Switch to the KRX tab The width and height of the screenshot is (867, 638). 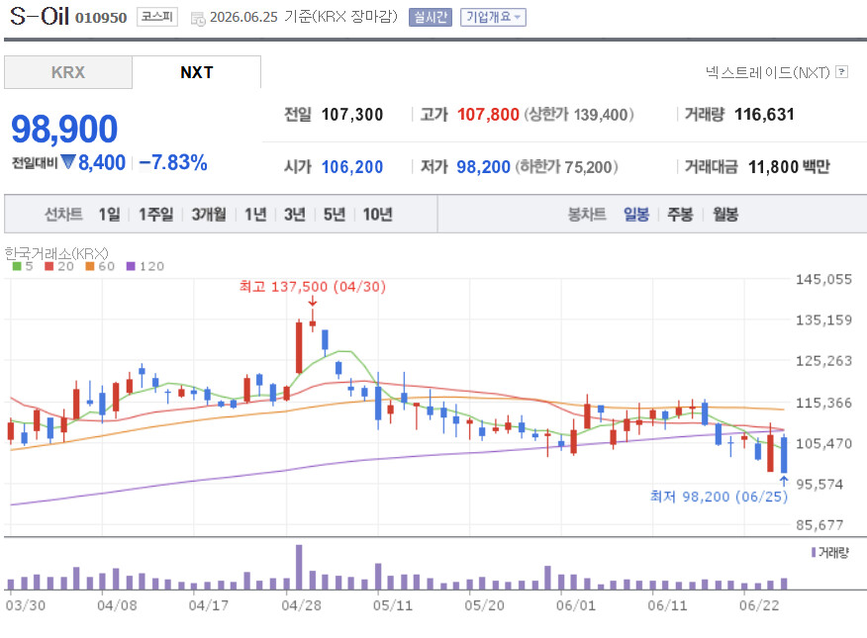[x=68, y=72]
